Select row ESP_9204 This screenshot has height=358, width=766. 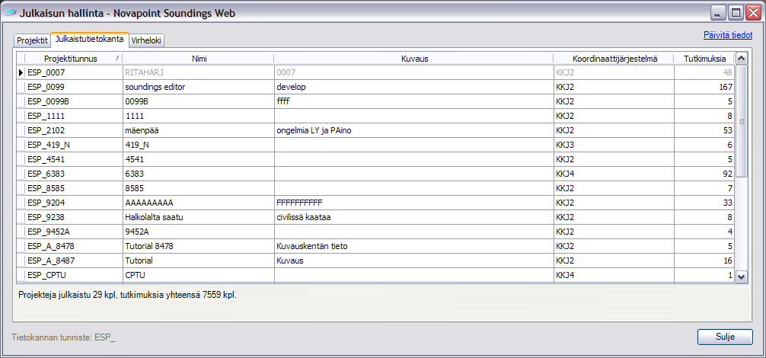(x=375, y=203)
